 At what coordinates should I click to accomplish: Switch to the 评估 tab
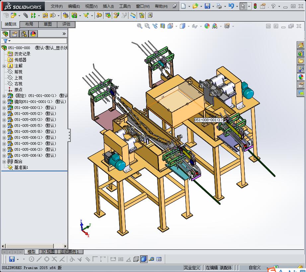click(x=66, y=24)
